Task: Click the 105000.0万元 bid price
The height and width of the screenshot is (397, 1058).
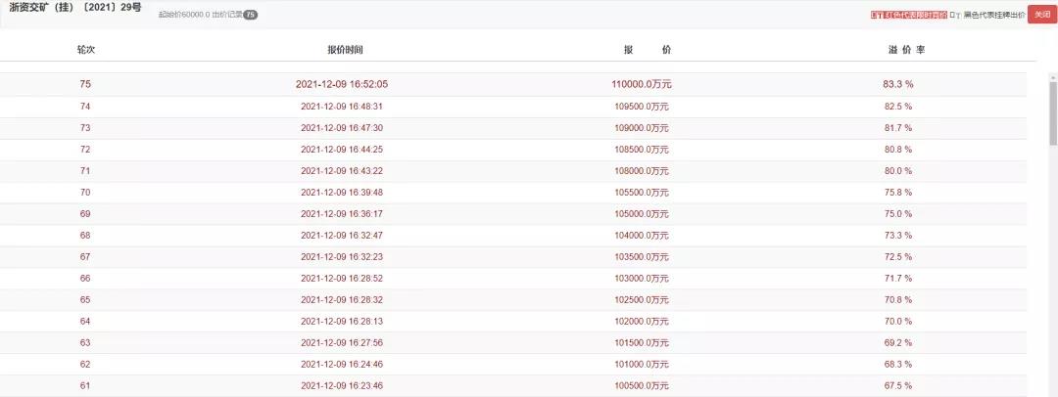Action: coord(642,214)
